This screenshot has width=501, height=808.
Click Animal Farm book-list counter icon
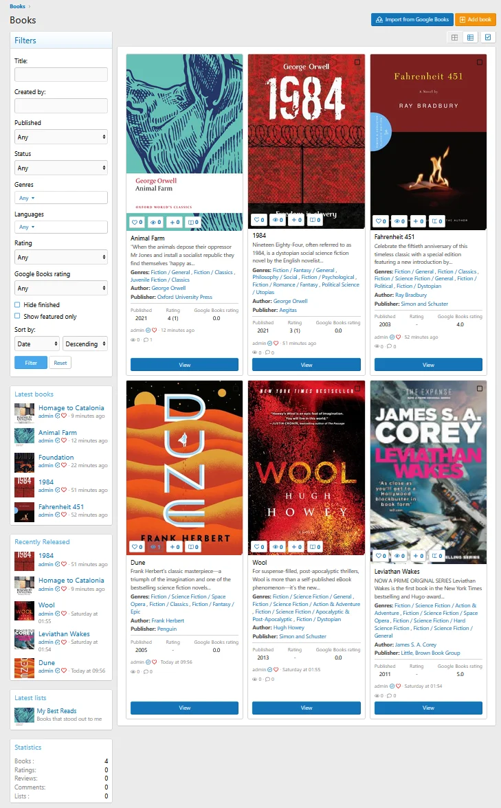193,222
